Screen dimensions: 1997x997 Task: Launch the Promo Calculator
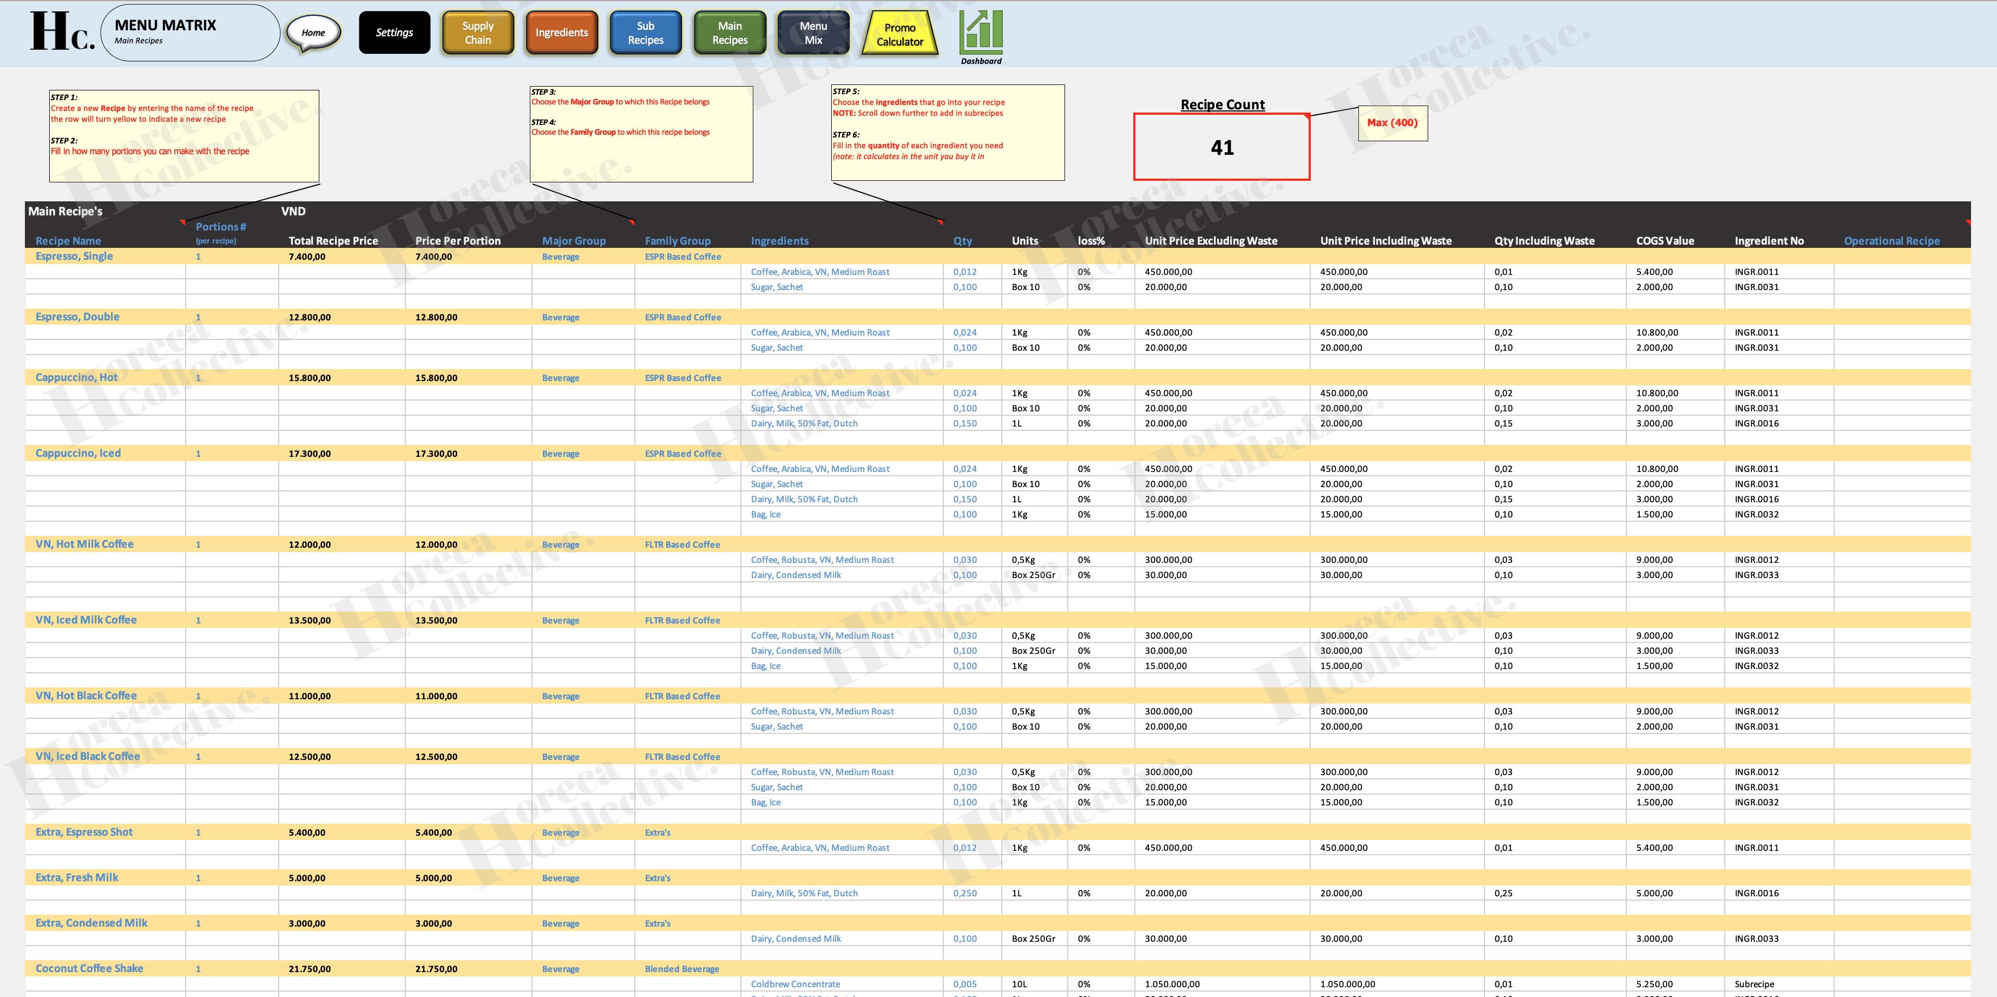[x=898, y=32]
